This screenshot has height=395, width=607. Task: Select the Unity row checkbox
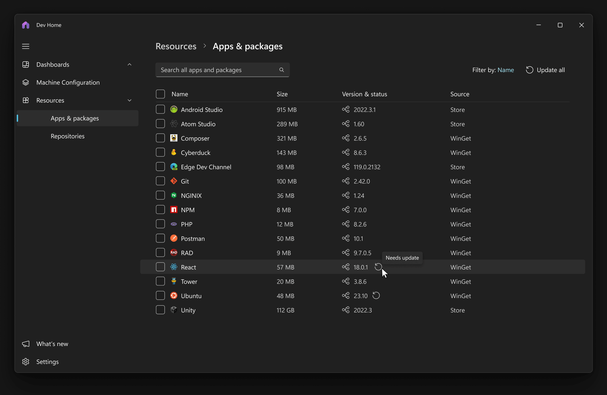160,310
